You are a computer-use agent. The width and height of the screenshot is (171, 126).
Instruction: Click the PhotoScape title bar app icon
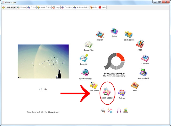(x=3, y=2)
